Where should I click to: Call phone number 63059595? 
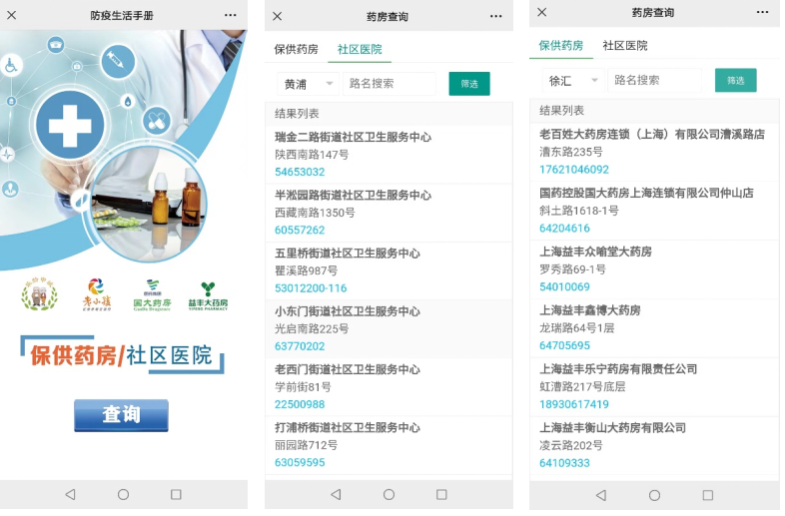[300, 462]
